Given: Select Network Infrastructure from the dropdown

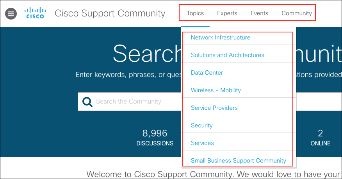Looking at the screenshot, I should click(221, 38).
